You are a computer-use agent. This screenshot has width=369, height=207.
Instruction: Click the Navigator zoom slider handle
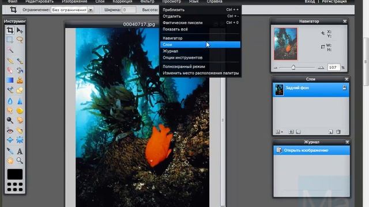(x=293, y=67)
